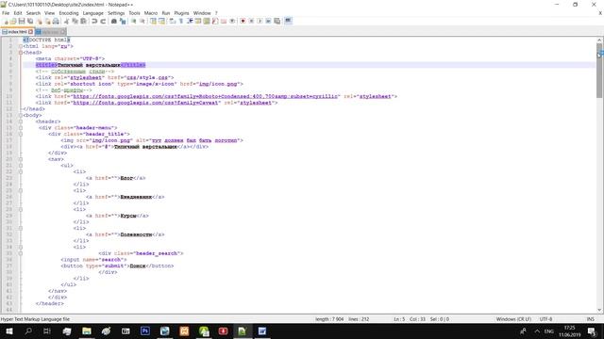Open Photoshop from the taskbar

[145, 331]
